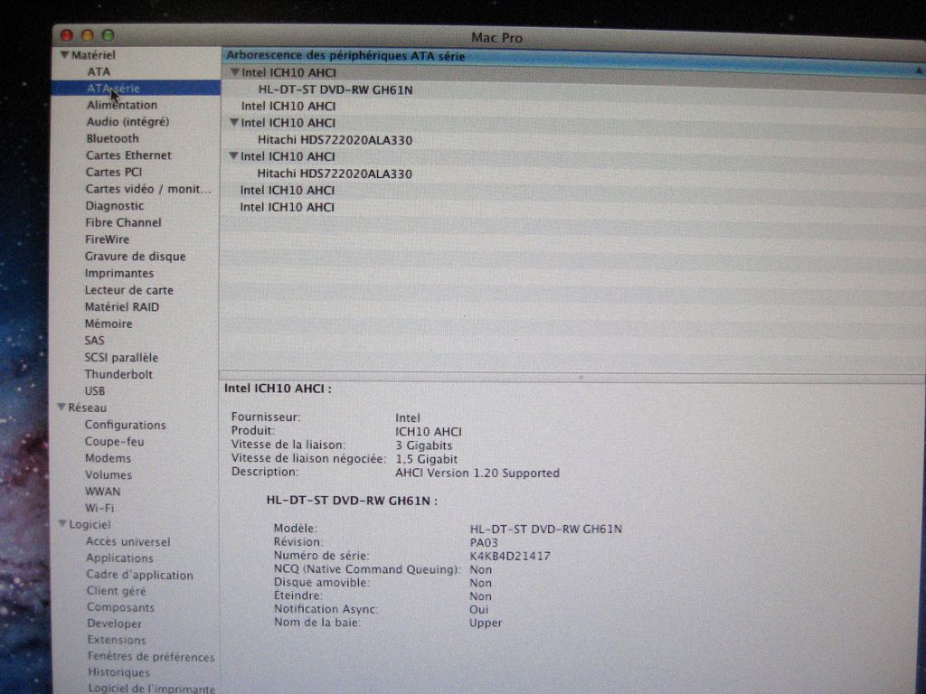The height and width of the screenshot is (694, 926).
Task: Select WWAN under Réseau
Action: click(102, 491)
